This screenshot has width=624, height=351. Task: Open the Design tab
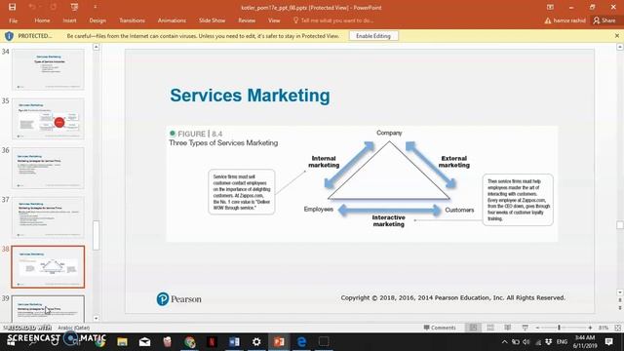tap(97, 20)
